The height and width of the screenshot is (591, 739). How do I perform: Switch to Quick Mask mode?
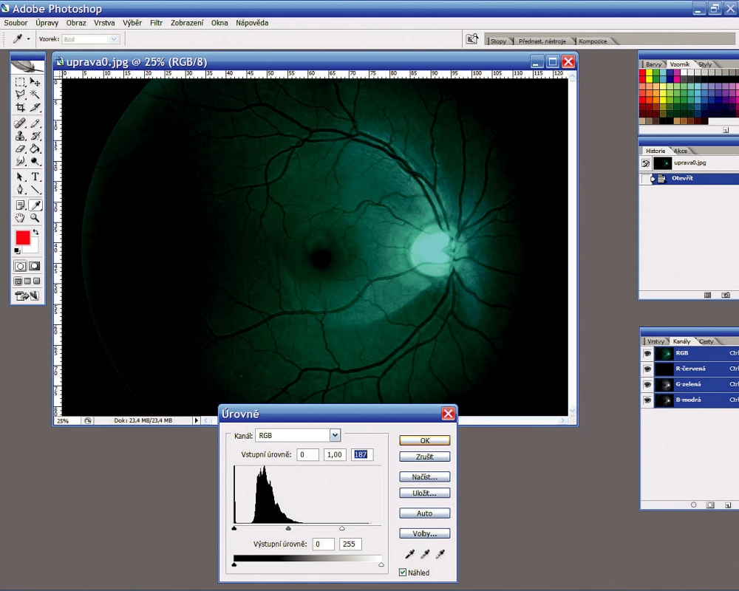pyautogui.click(x=35, y=266)
